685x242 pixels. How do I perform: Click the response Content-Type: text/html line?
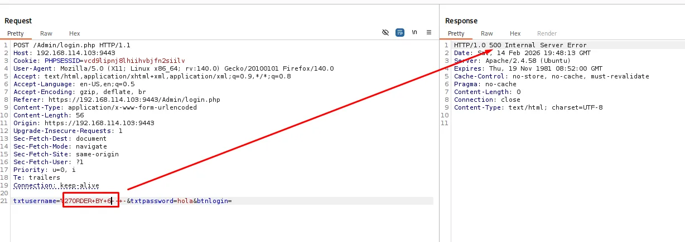(528, 107)
